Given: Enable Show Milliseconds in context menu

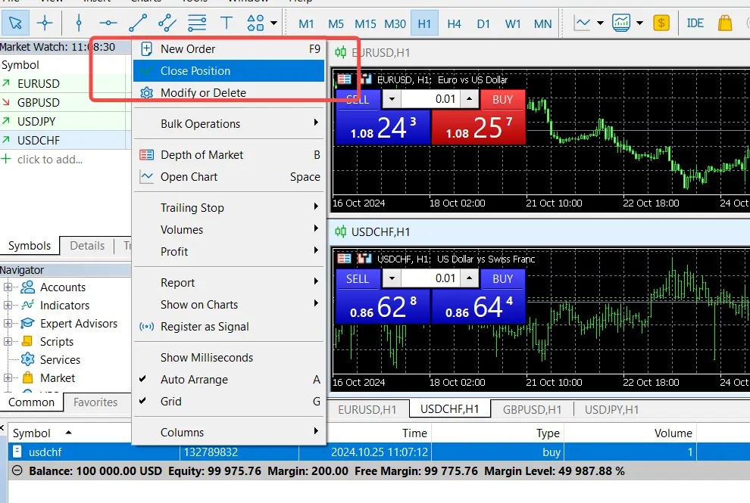Looking at the screenshot, I should coord(207,358).
